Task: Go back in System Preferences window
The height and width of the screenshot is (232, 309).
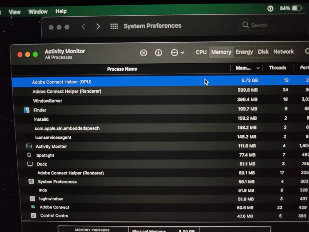Action: [x=84, y=27]
